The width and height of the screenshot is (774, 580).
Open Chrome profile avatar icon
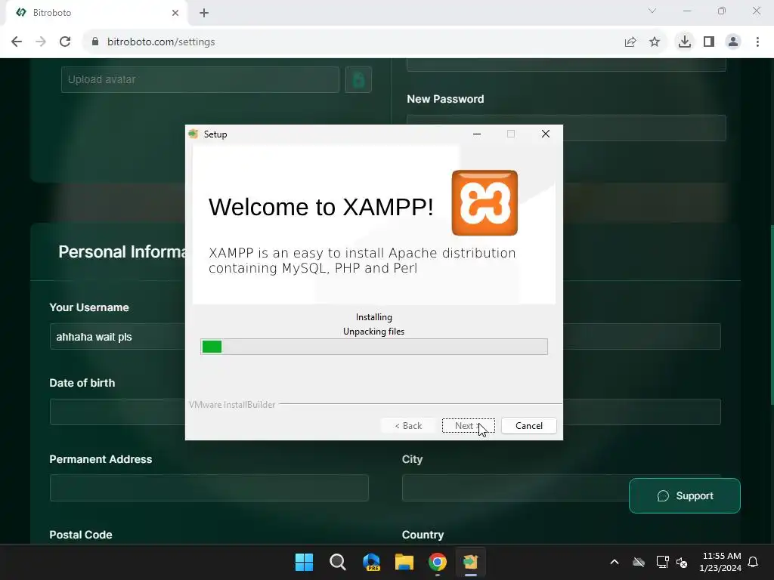point(733,42)
